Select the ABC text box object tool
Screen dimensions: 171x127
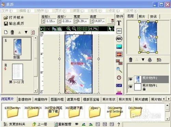pyautogui.click(x=119, y=31)
